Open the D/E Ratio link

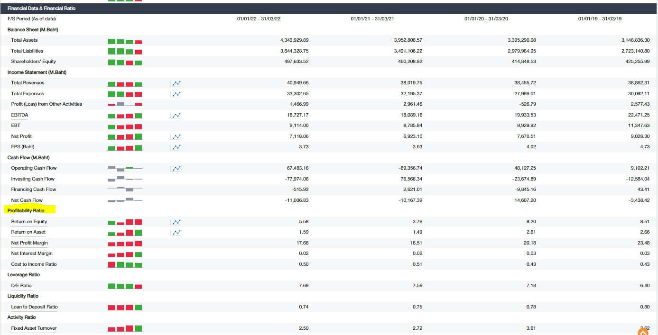click(x=21, y=285)
